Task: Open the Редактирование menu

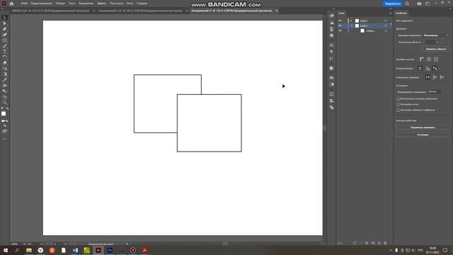Action: coord(41,4)
